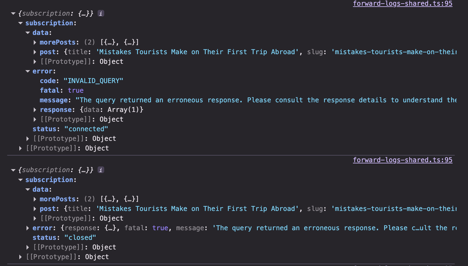Collapse the expanded error object
The height and width of the screenshot is (266, 468).
28,71
